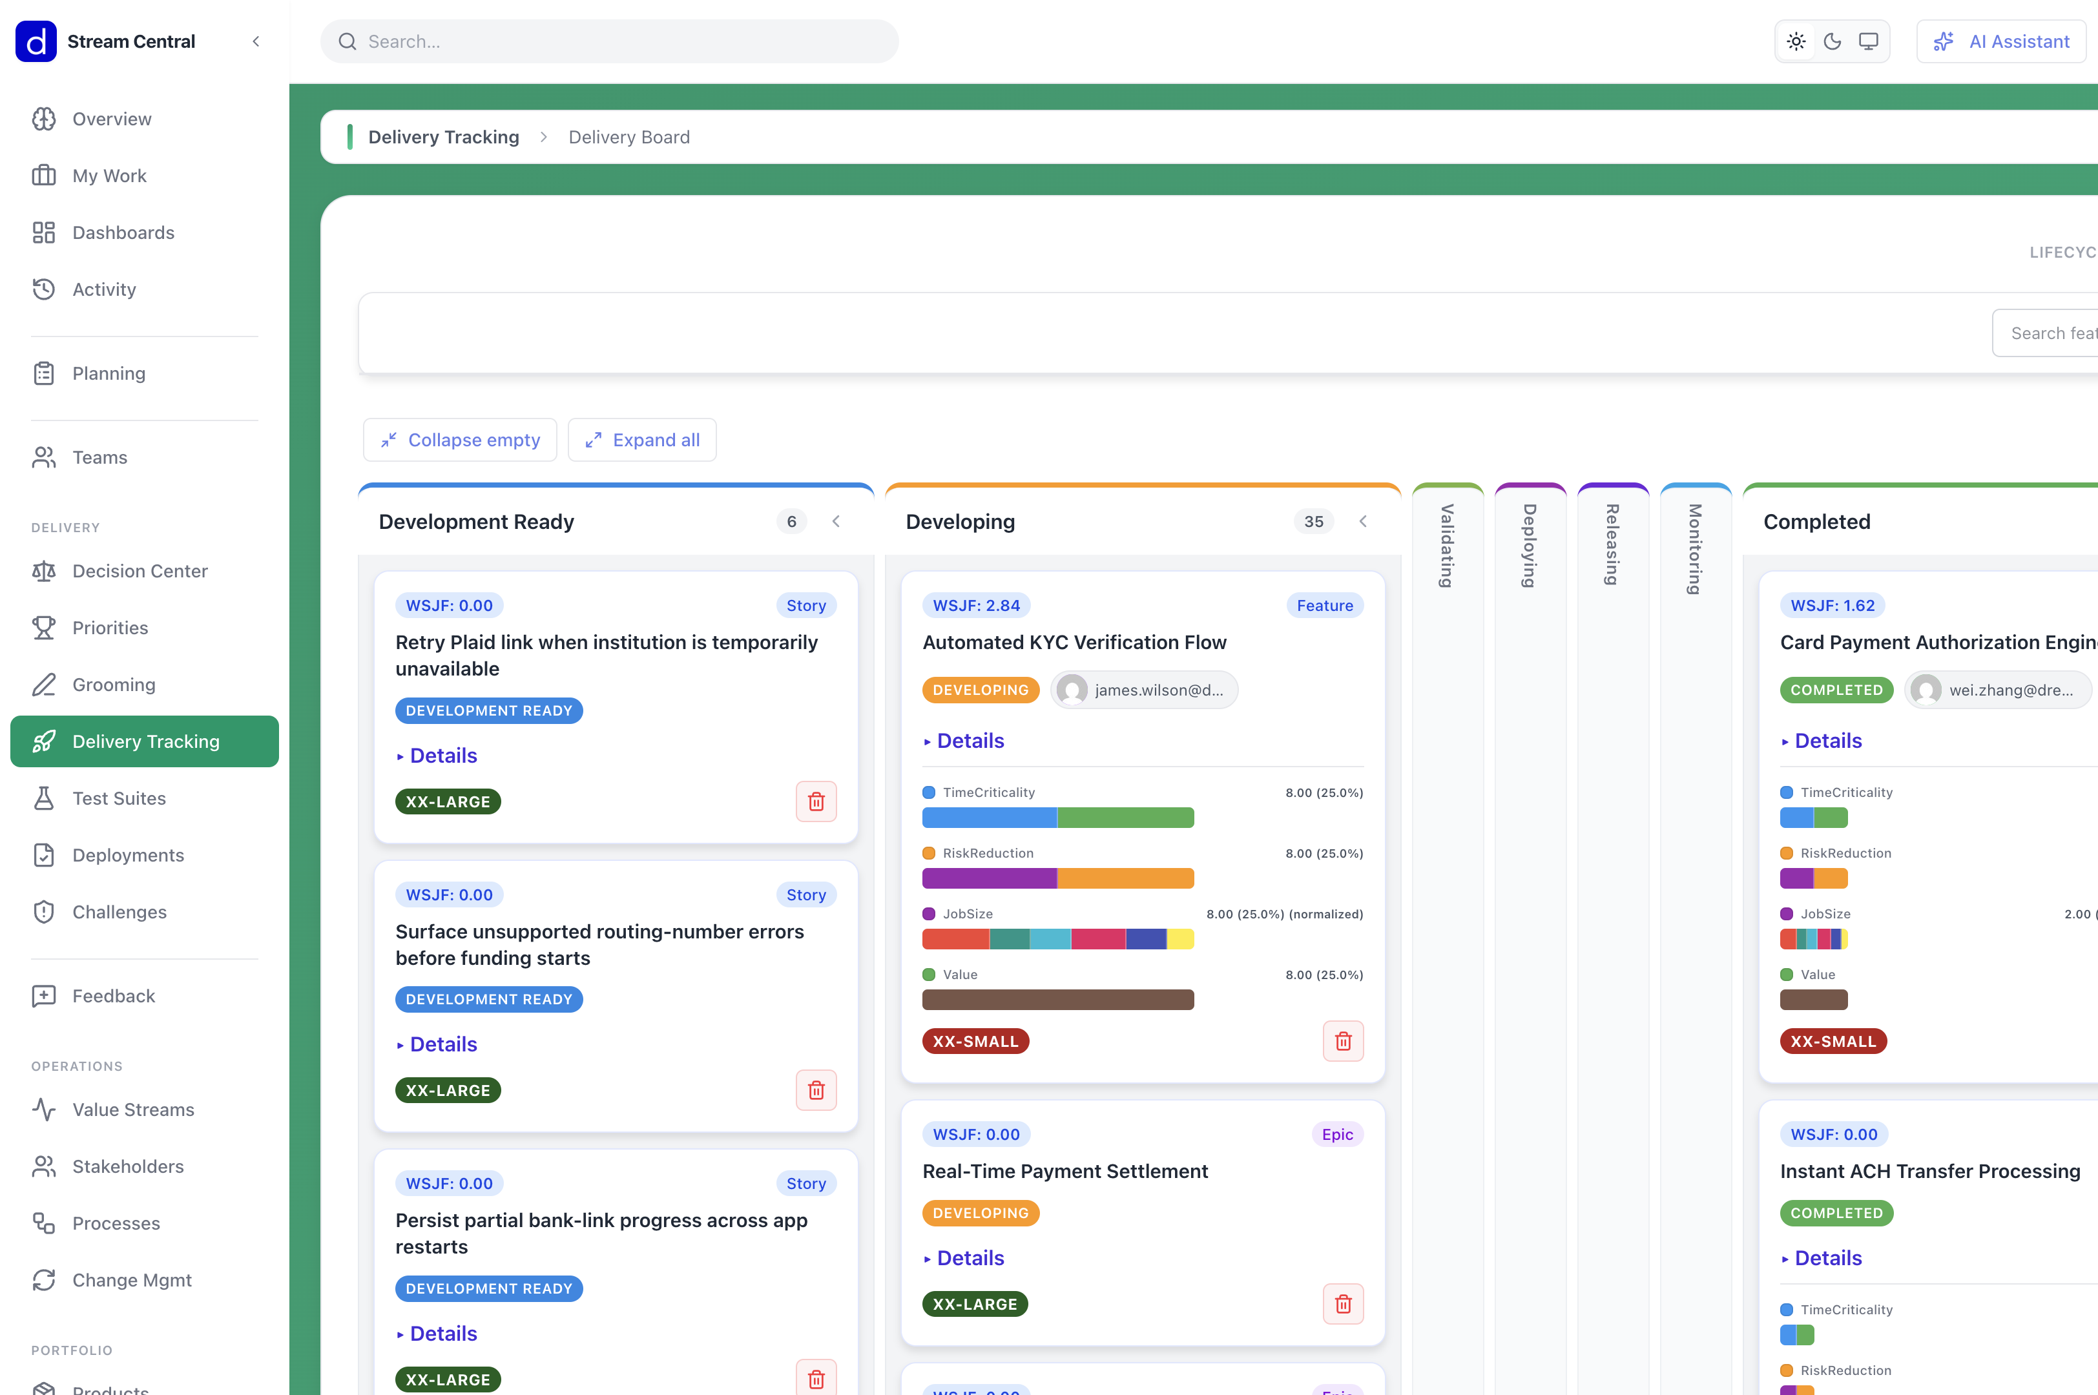Switch to system theme
The image size is (2098, 1395).
(x=1869, y=42)
